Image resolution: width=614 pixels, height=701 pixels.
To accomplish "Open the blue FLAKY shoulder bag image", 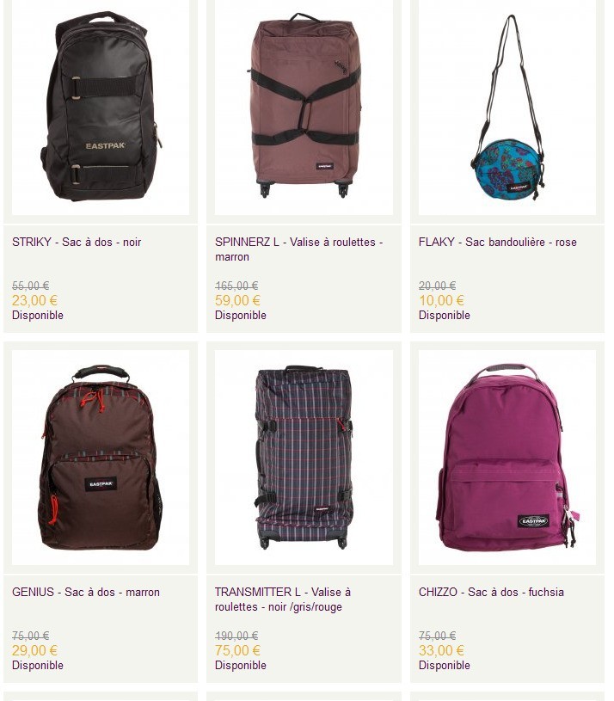I will pos(507,108).
